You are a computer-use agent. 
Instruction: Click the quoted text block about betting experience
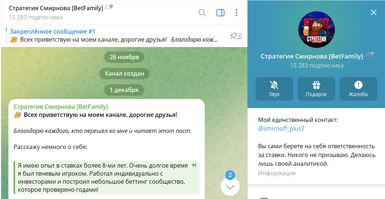102,178
